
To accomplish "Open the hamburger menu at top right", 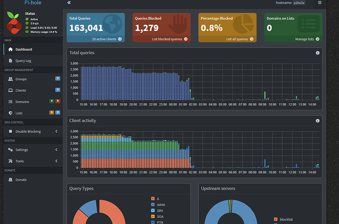I will [x=319, y=2].
